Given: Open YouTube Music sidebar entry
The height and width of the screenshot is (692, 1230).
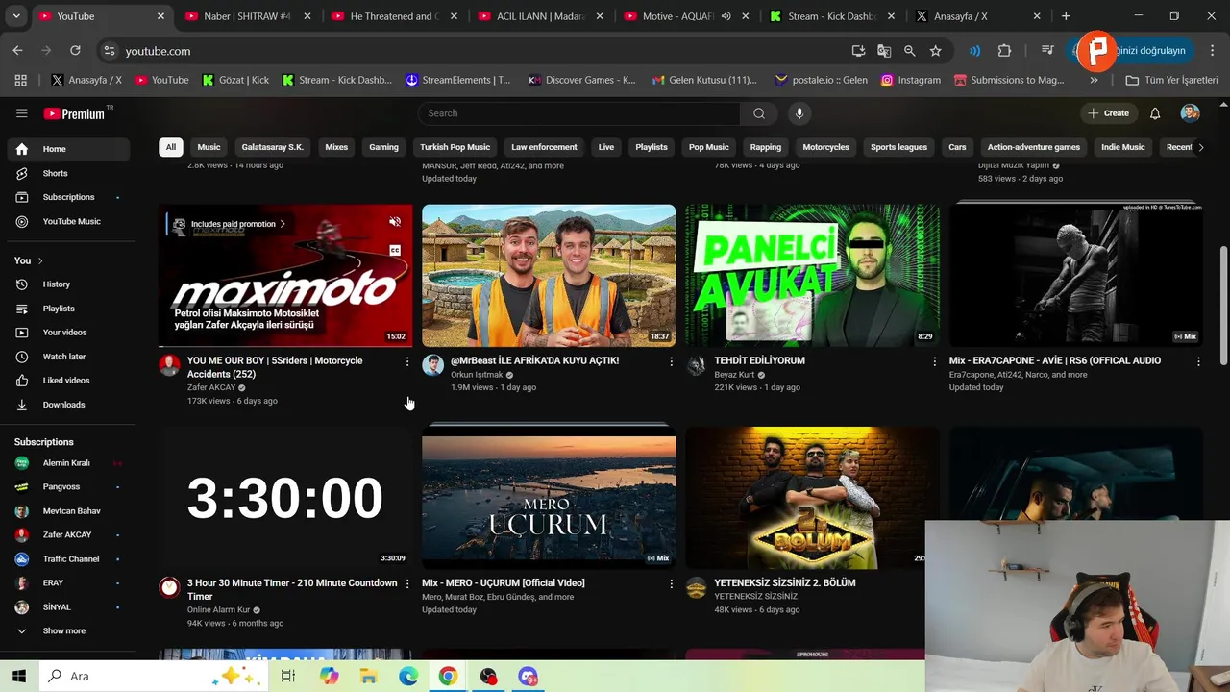Looking at the screenshot, I should click(66, 221).
